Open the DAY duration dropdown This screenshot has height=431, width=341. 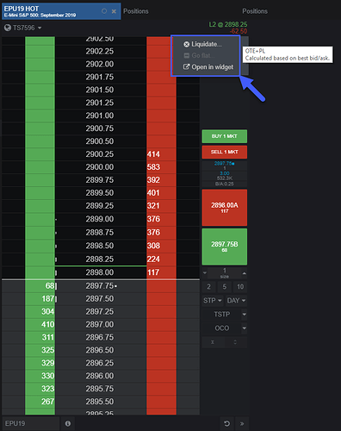(x=236, y=301)
